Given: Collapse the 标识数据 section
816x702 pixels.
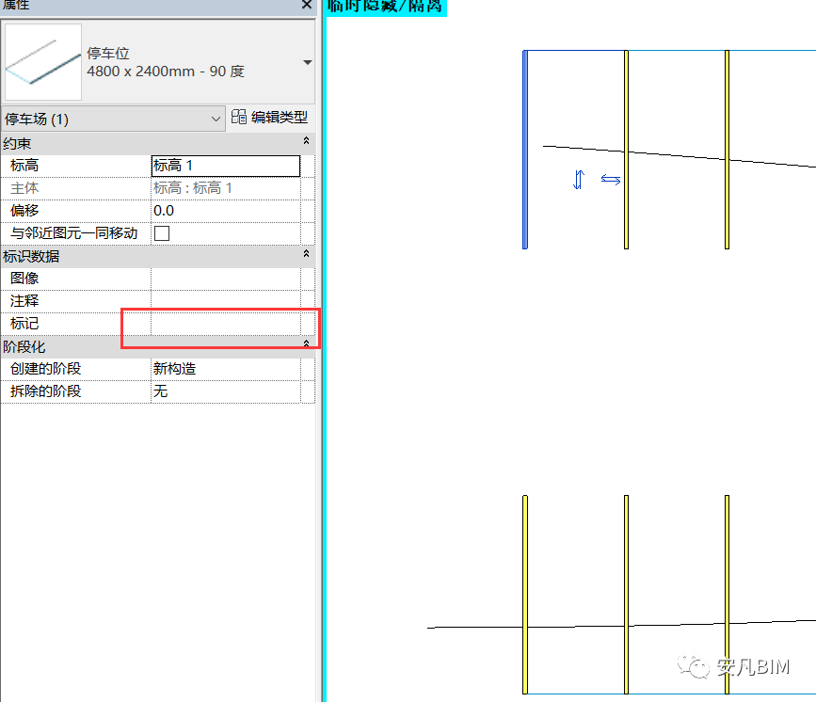Looking at the screenshot, I should [x=306, y=254].
